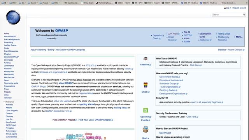Screen dimensions: 249x140
Task: Click the danke word cloud image
Action: 81,136
